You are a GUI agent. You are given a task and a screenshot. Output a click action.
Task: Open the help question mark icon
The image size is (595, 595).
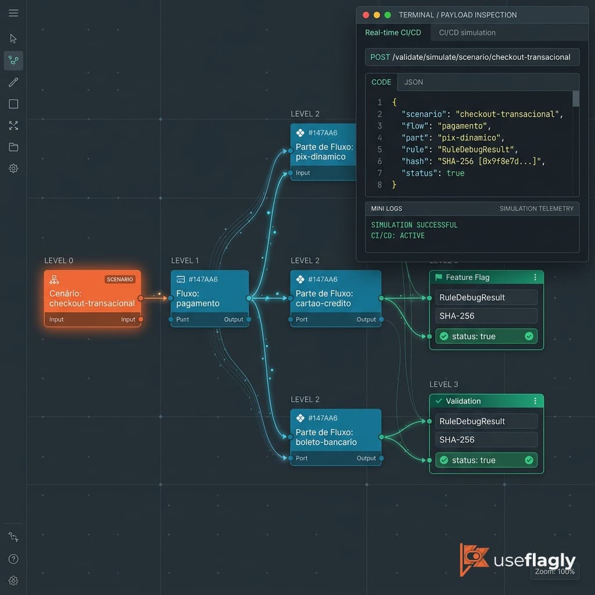[x=13, y=559]
